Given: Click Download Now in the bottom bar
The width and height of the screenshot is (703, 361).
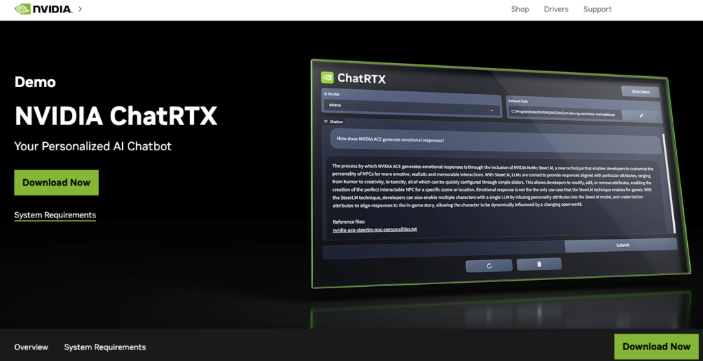Looking at the screenshot, I should click(x=656, y=347).
